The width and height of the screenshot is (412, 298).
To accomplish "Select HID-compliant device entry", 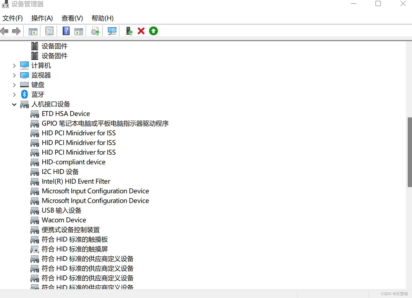I will (74, 162).
